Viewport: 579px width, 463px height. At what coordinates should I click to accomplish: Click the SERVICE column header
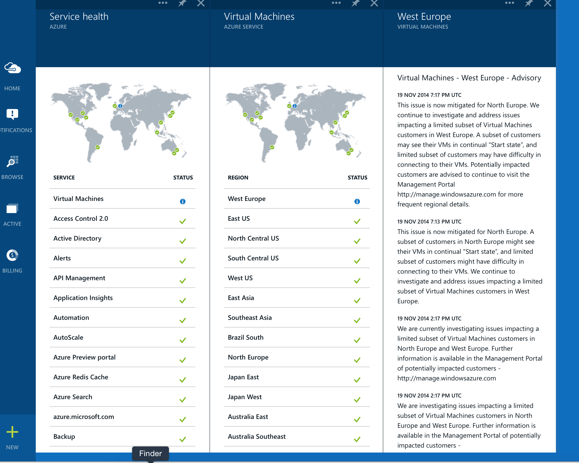(x=64, y=178)
